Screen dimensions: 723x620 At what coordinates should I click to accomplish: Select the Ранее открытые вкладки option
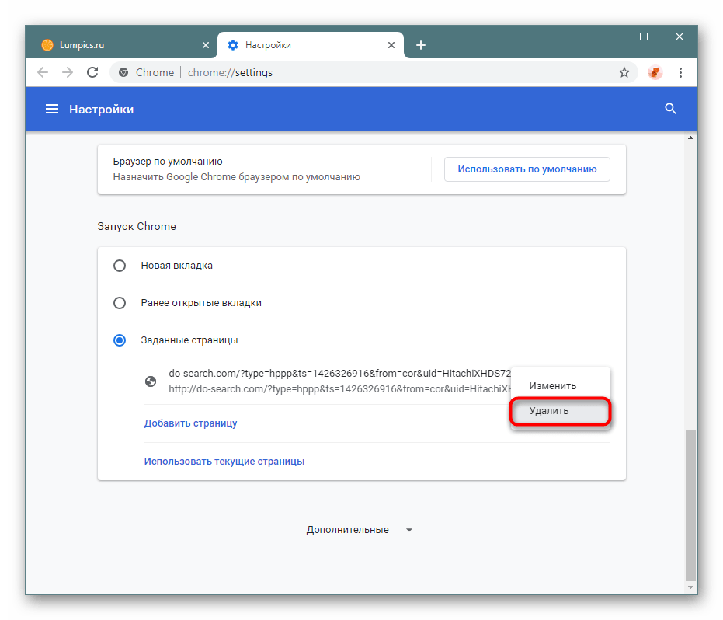pos(120,303)
